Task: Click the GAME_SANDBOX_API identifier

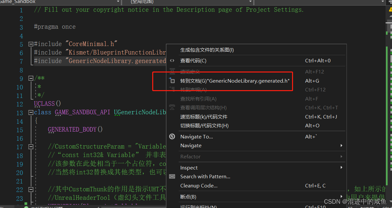Action: [x=83, y=112]
